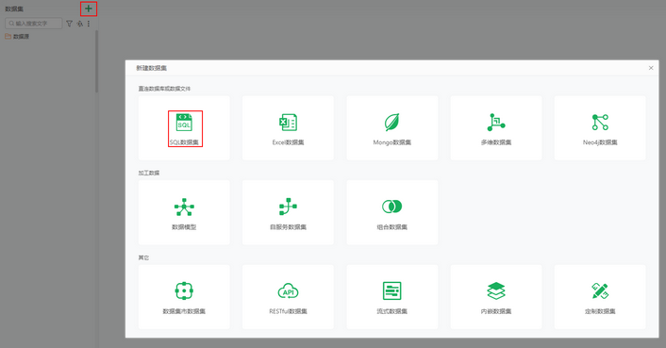
Task: Open the three-dot more options menu
Action: 89,24
